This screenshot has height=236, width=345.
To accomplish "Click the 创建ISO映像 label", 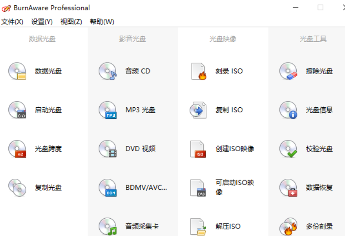I will [x=235, y=149].
